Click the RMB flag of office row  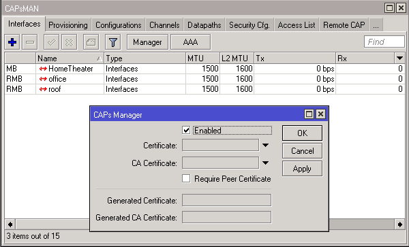click(14, 79)
